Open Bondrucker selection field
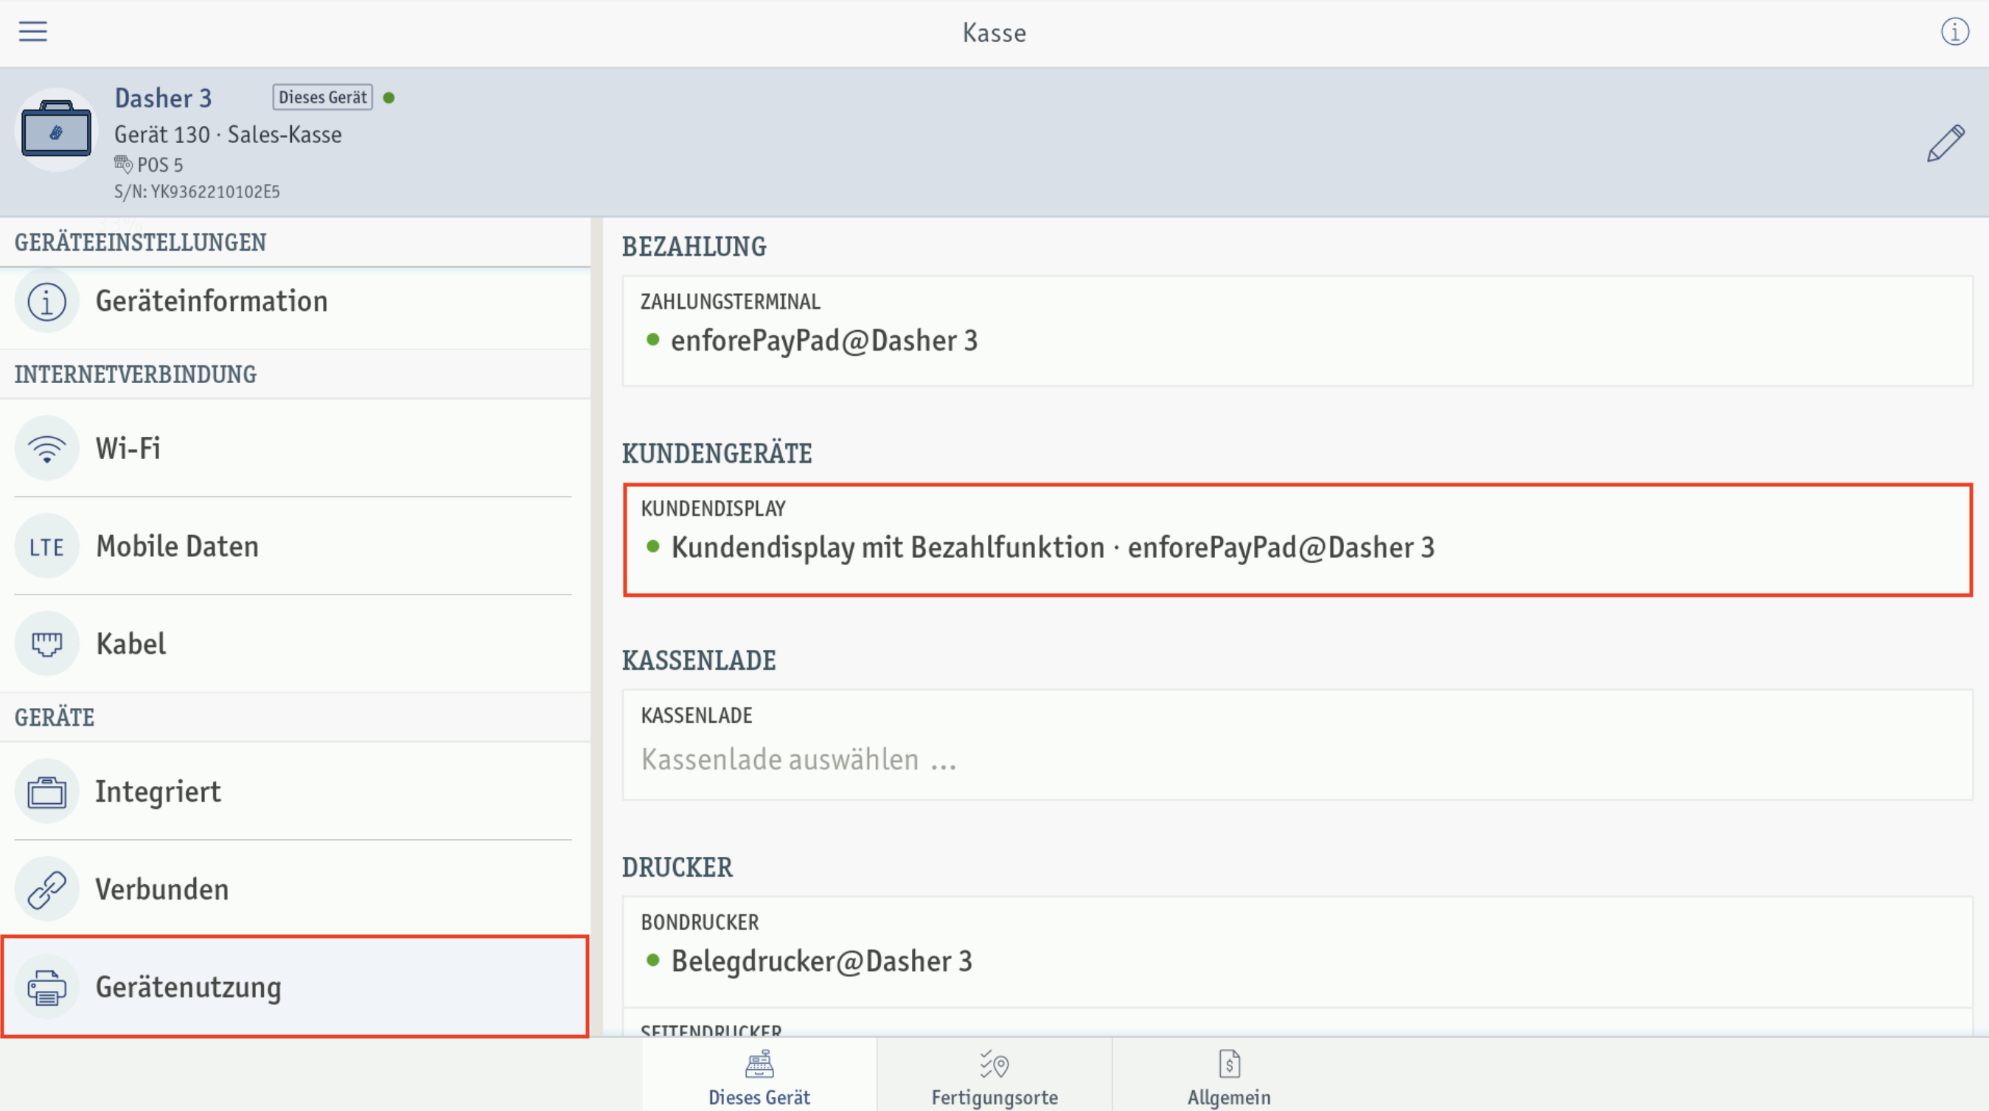The width and height of the screenshot is (1989, 1111). coord(1297,951)
